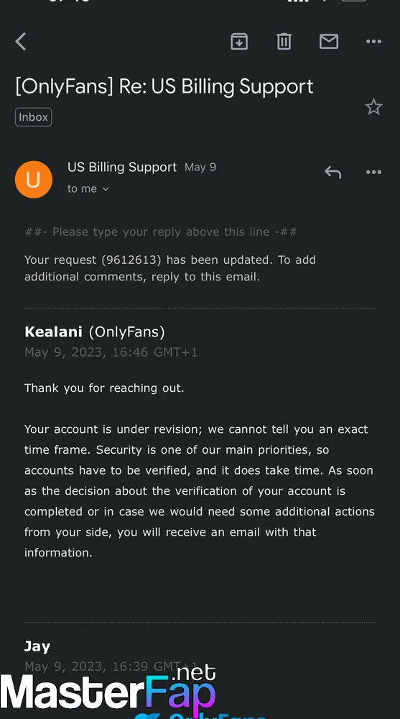Star the US Billing Support email
Screen dimensions: 400x719
click(x=373, y=107)
